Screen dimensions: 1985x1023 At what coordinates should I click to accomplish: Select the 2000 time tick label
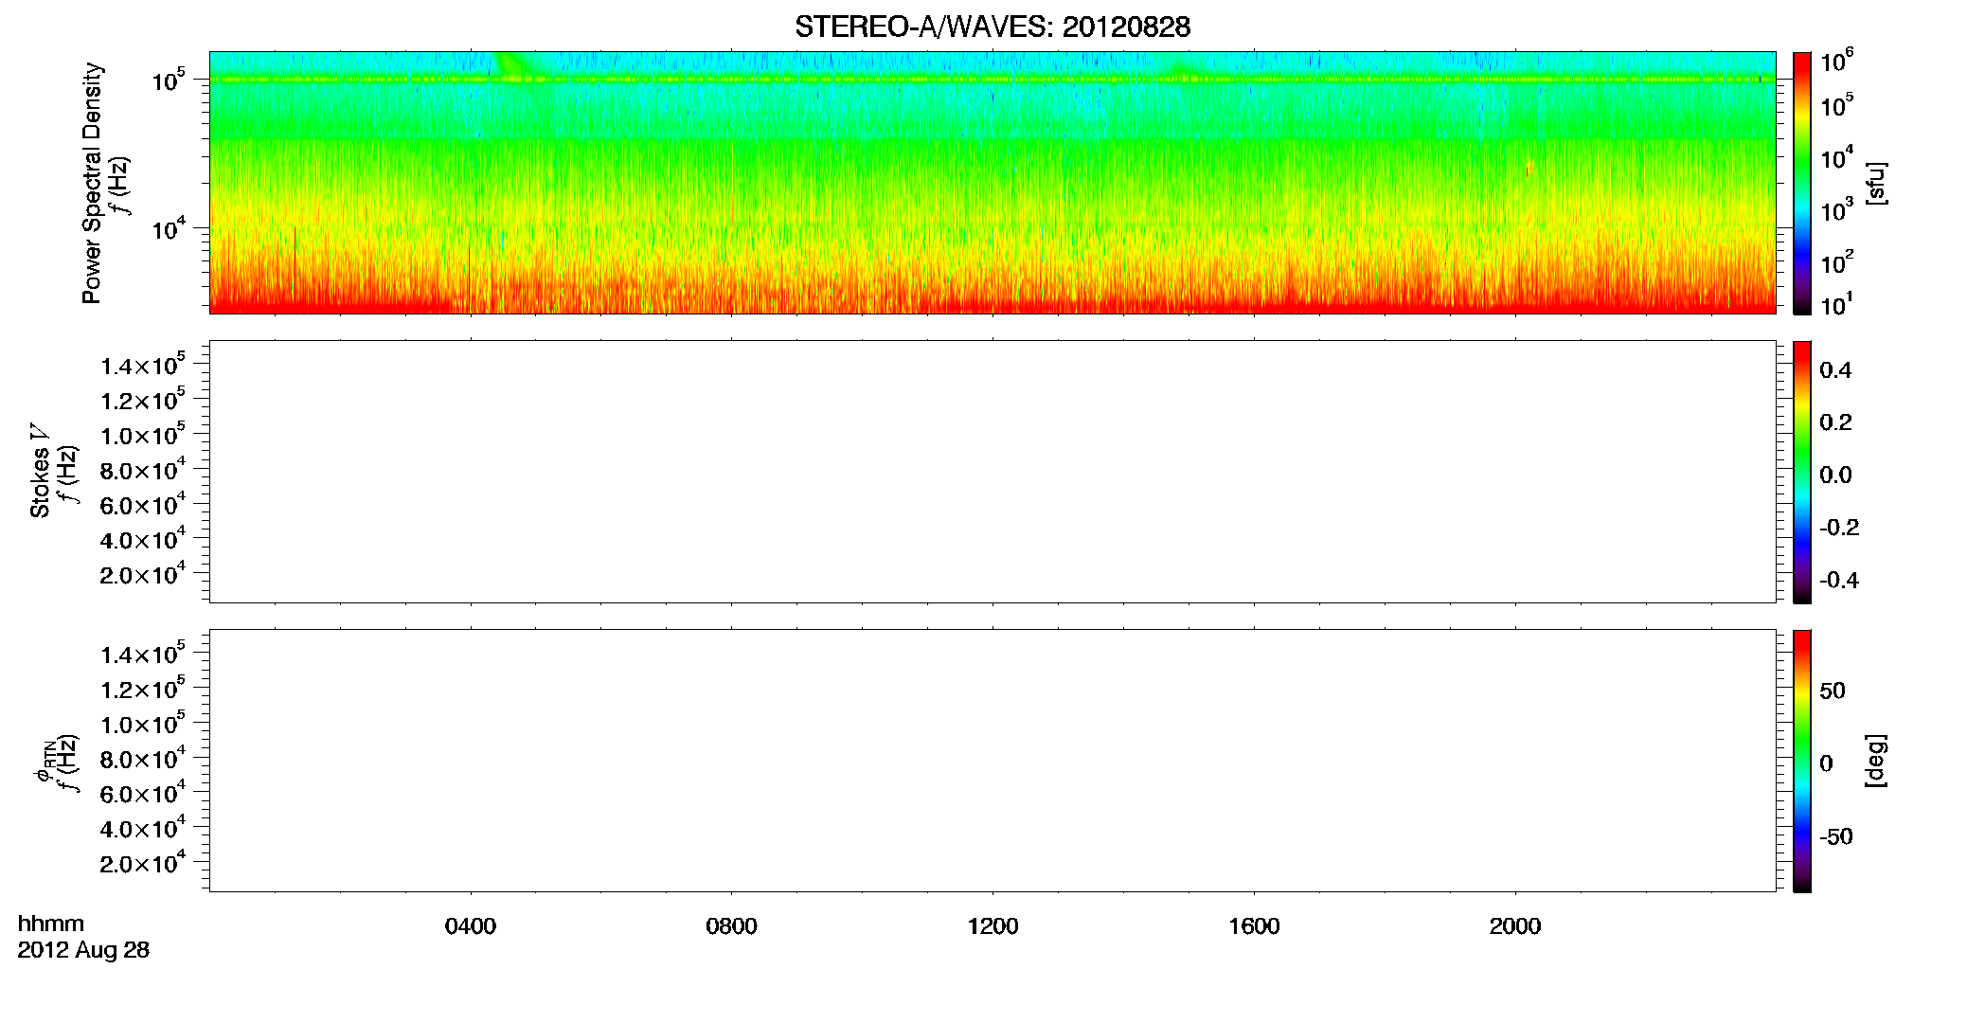1515,926
